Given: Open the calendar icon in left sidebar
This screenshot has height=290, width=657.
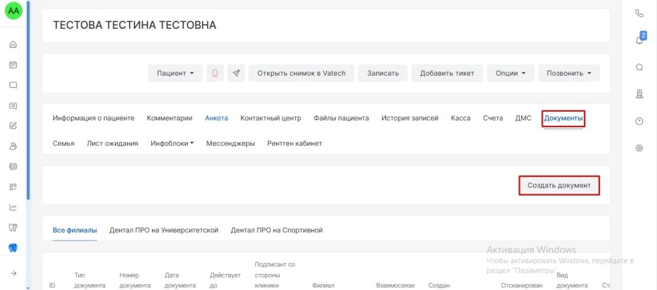Looking at the screenshot, I should tap(13, 65).
